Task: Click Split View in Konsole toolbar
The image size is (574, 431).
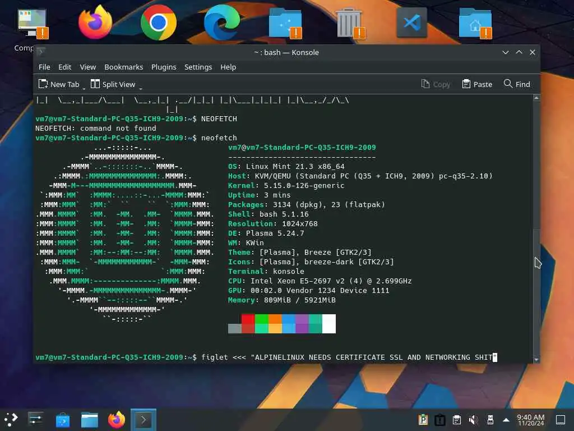Action: pos(113,84)
